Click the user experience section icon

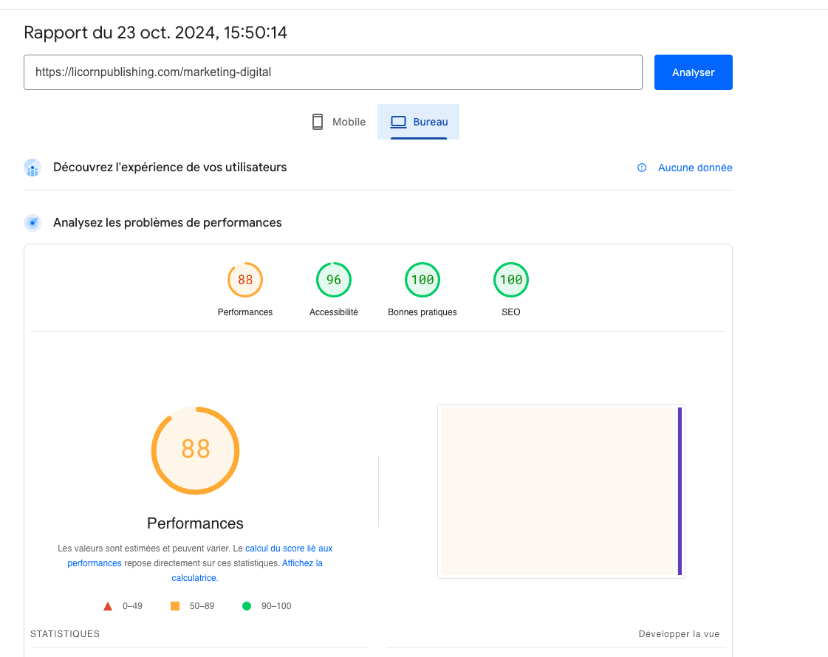click(x=32, y=168)
